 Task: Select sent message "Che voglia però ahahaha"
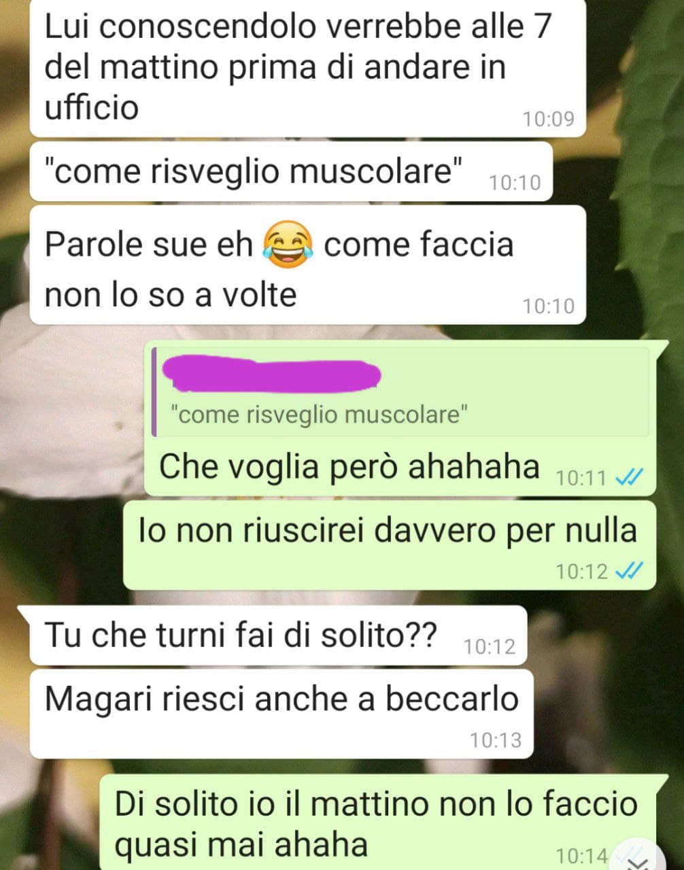point(400,419)
